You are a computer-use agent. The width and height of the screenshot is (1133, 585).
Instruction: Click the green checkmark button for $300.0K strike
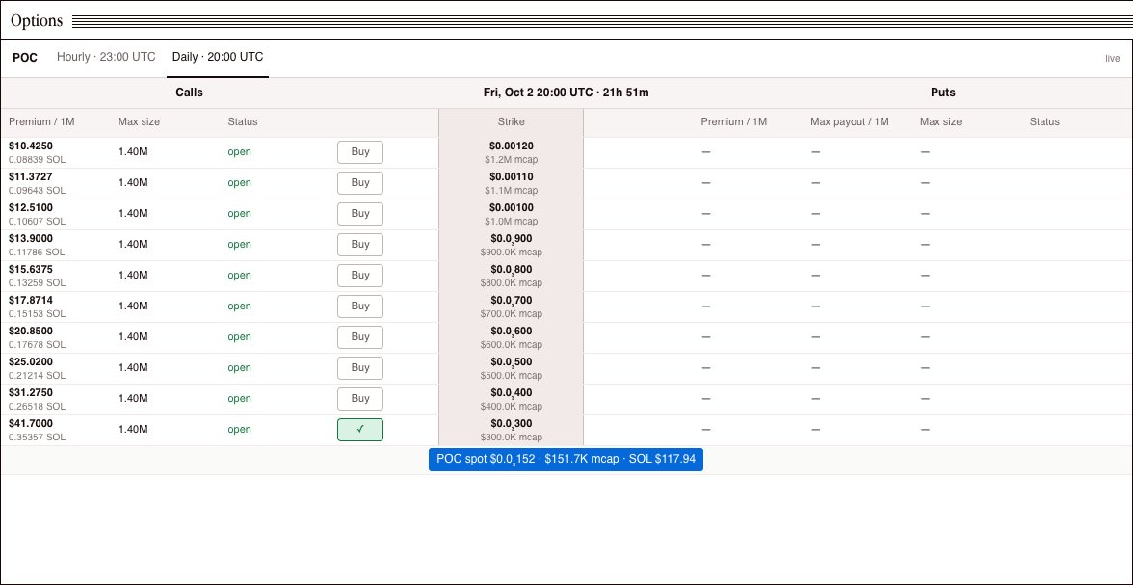360,430
